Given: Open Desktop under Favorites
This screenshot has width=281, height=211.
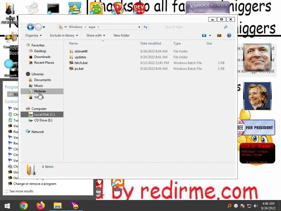Looking at the screenshot, I should (x=40, y=51).
